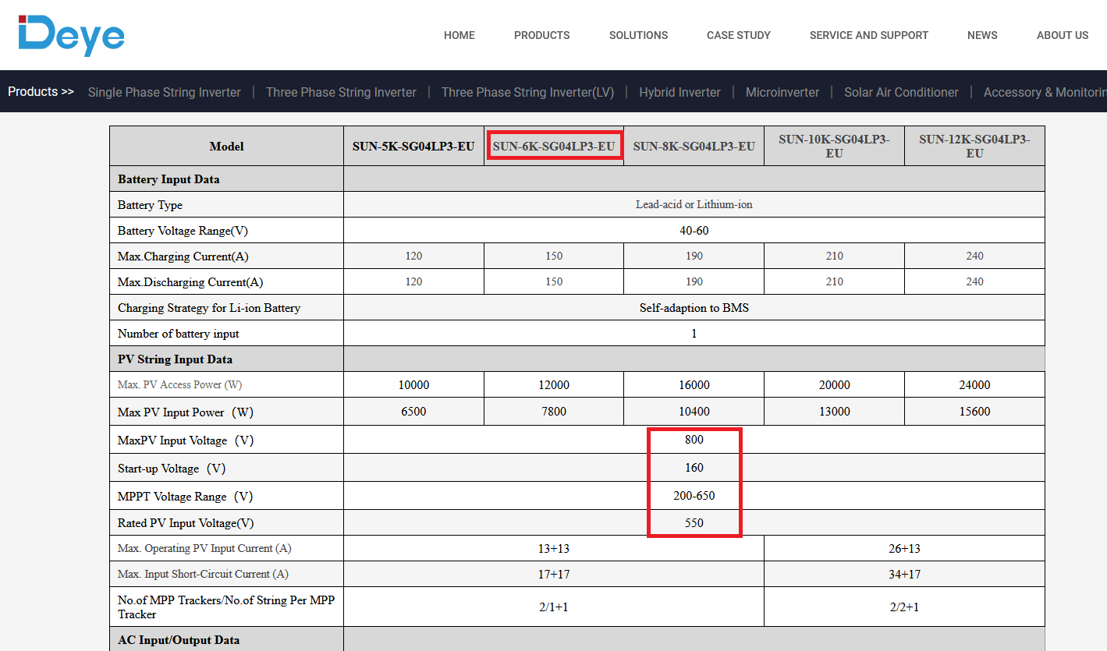Open Solar Air Conditioner category

click(901, 92)
